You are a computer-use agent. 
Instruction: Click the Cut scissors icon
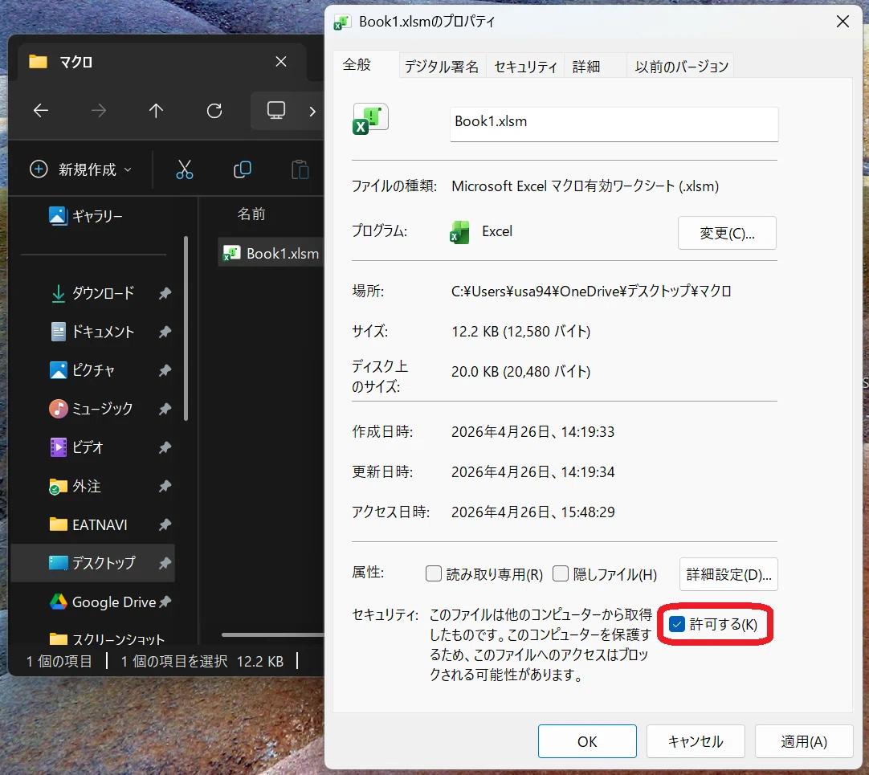click(x=185, y=169)
